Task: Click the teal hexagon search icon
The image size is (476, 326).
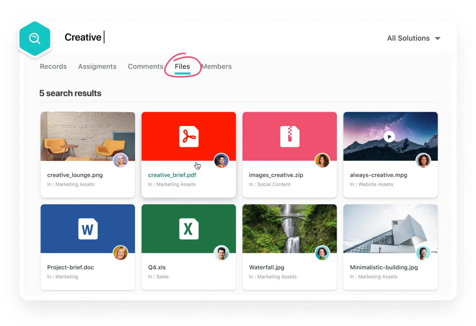Action: [x=35, y=38]
